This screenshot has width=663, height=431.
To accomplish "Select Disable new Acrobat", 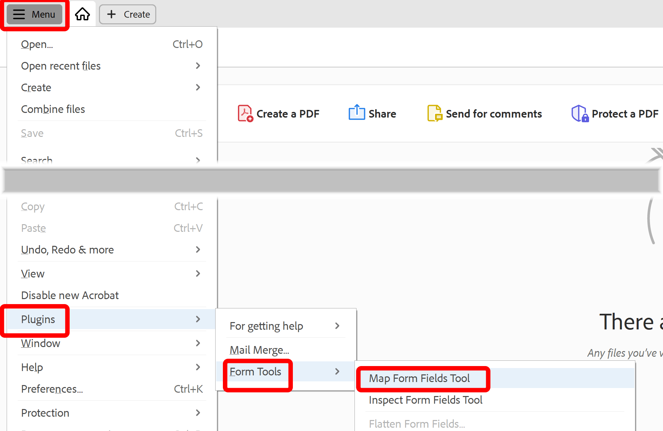I will tap(112, 295).
